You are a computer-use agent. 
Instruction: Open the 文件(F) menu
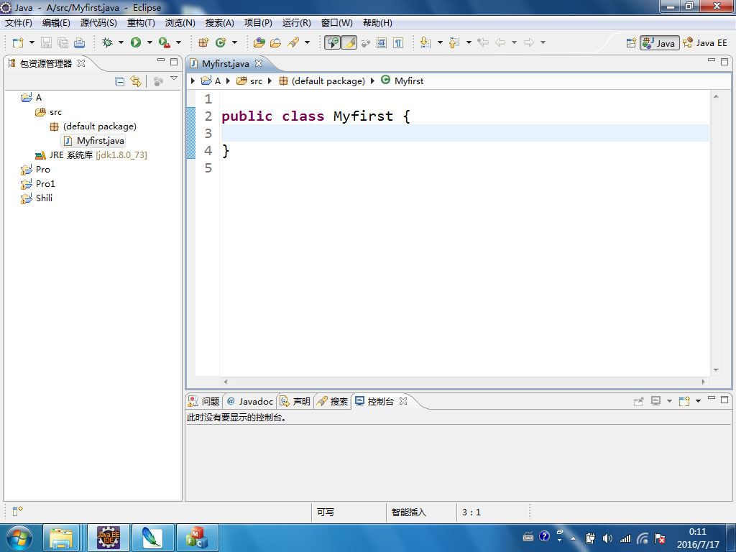coord(19,23)
